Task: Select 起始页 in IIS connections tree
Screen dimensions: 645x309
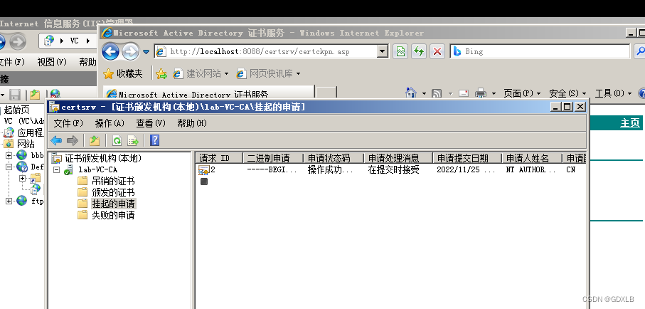Action: pos(17,110)
